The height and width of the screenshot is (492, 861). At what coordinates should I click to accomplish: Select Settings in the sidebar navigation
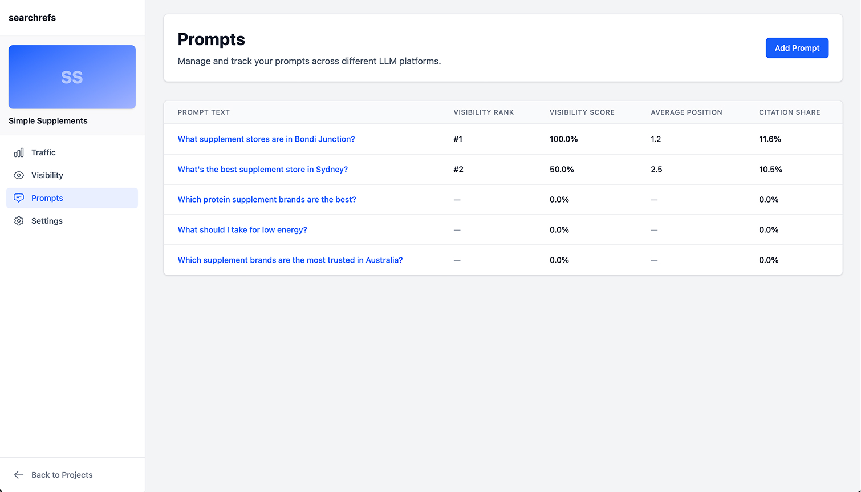click(47, 221)
